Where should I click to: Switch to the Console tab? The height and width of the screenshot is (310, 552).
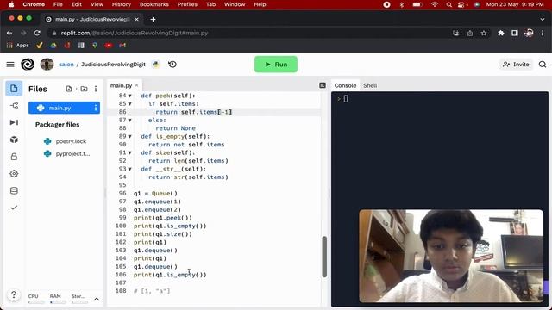tap(345, 85)
